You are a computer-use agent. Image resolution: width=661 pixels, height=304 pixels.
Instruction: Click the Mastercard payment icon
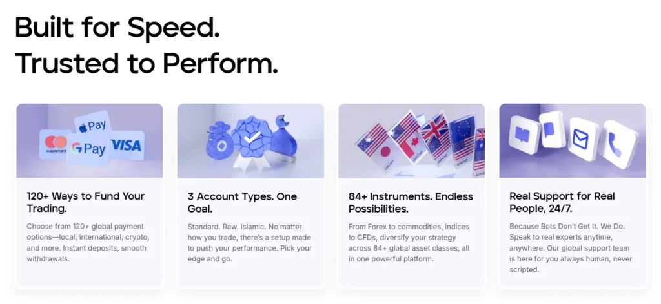click(x=56, y=144)
